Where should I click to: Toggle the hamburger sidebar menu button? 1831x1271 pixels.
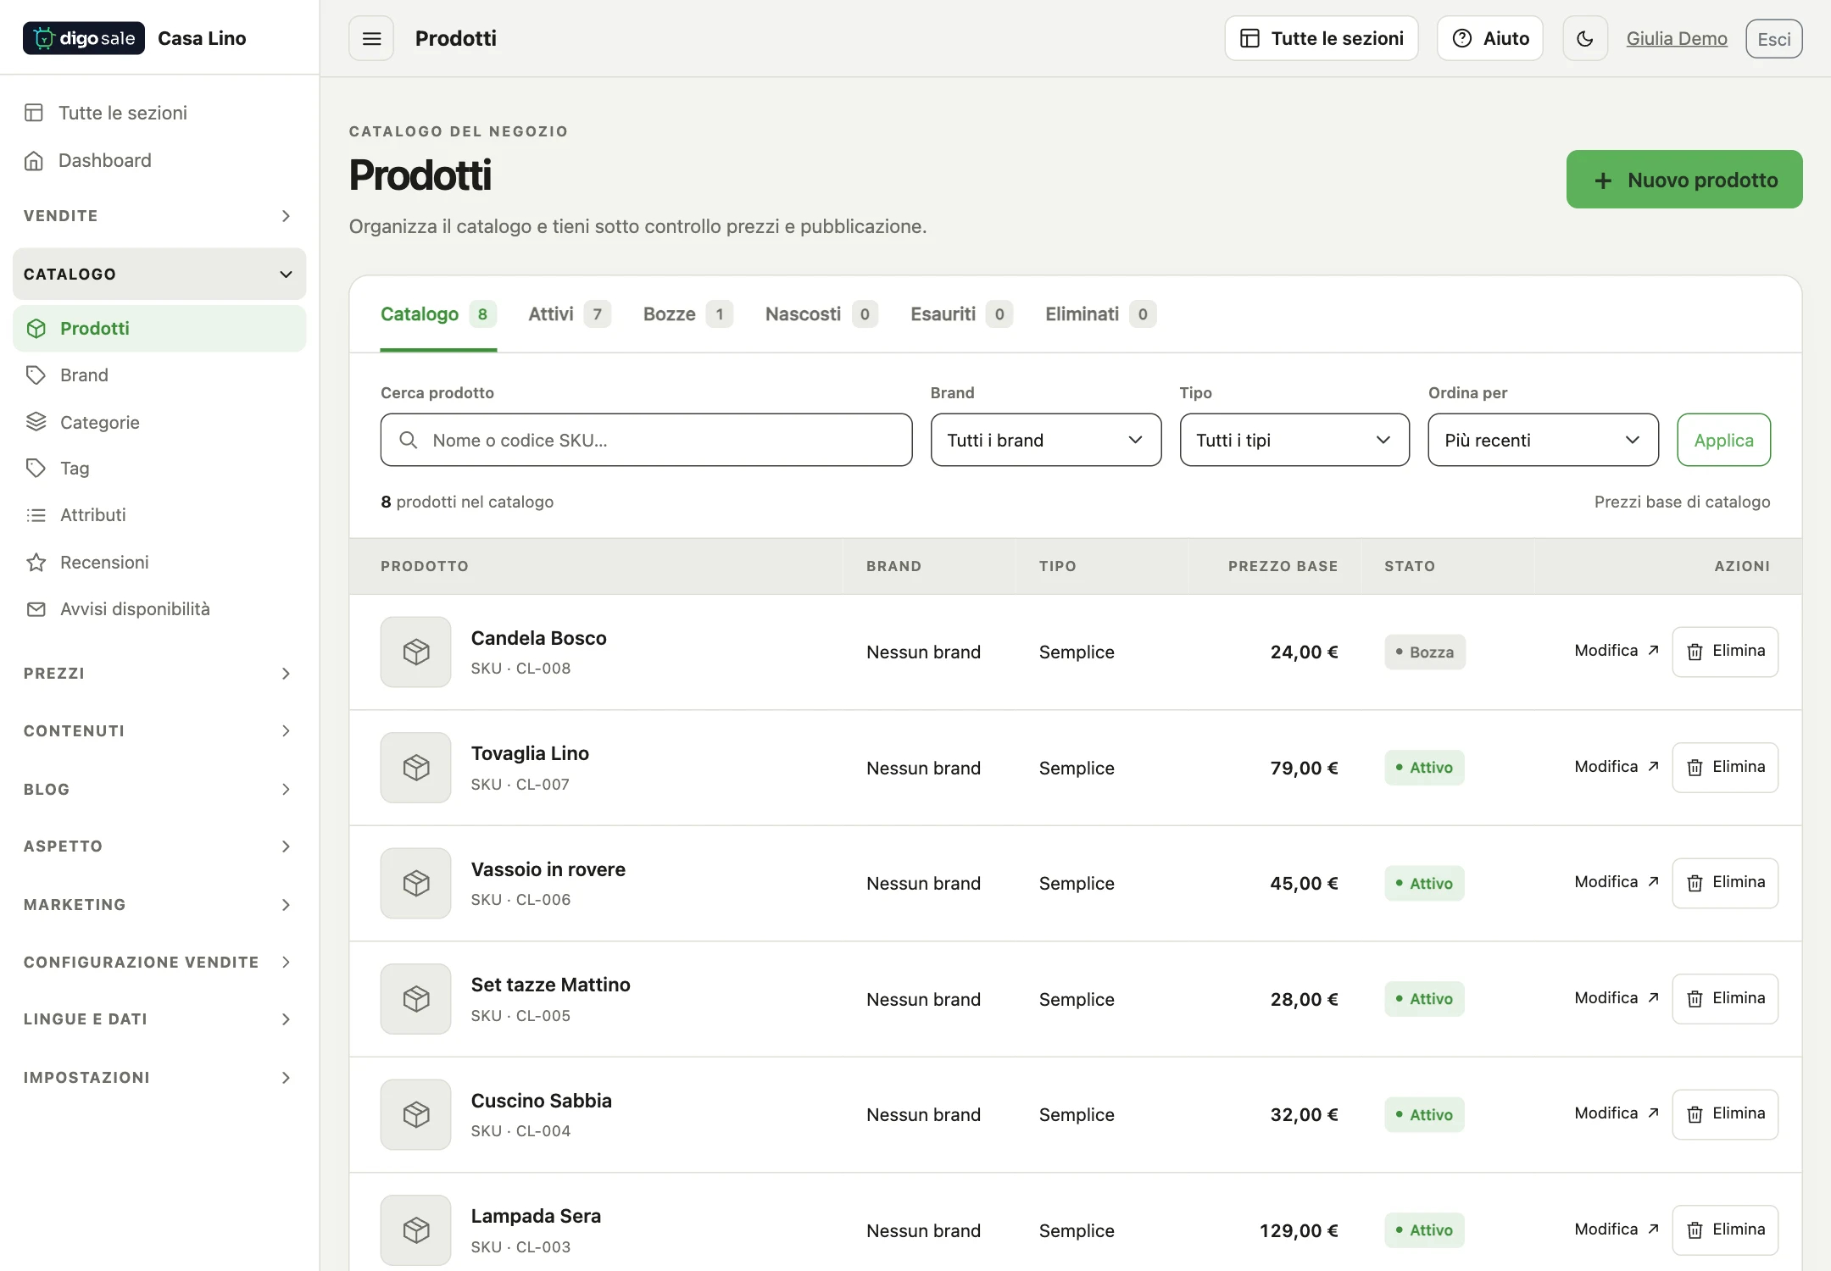[x=371, y=38]
